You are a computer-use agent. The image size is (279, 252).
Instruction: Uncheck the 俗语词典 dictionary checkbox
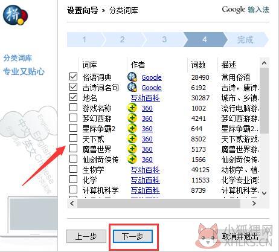[73, 76]
